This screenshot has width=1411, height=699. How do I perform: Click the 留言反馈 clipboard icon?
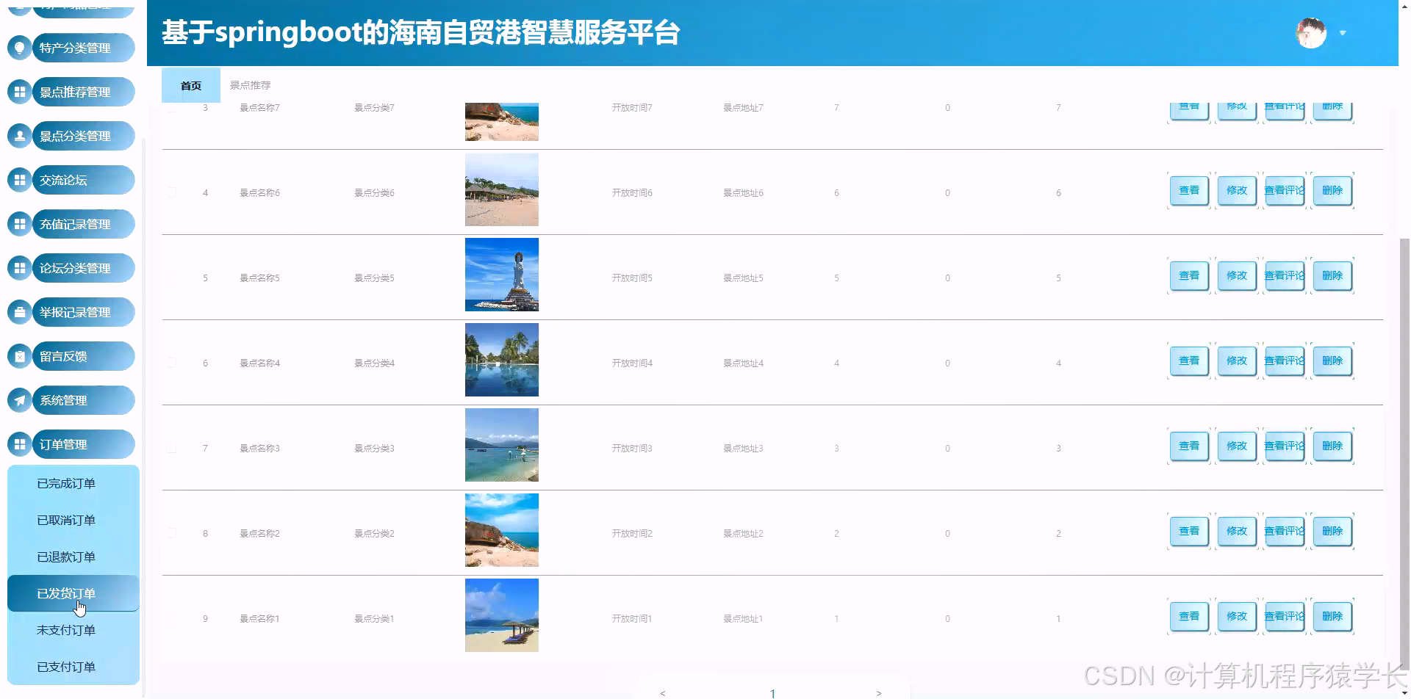pyautogui.click(x=20, y=356)
